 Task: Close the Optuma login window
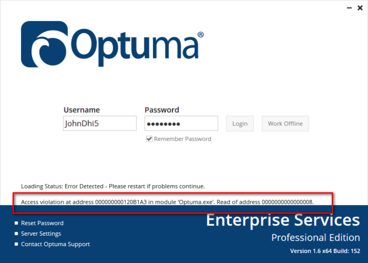tap(360, 8)
